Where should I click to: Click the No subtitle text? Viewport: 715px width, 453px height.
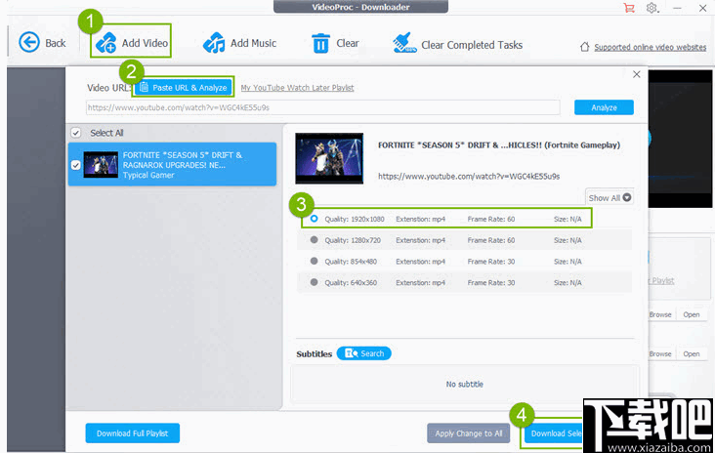[x=464, y=385]
